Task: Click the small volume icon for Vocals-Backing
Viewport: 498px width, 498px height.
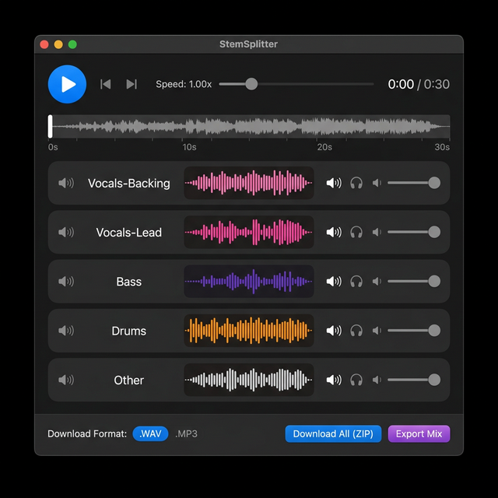Action: (x=377, y=183)
